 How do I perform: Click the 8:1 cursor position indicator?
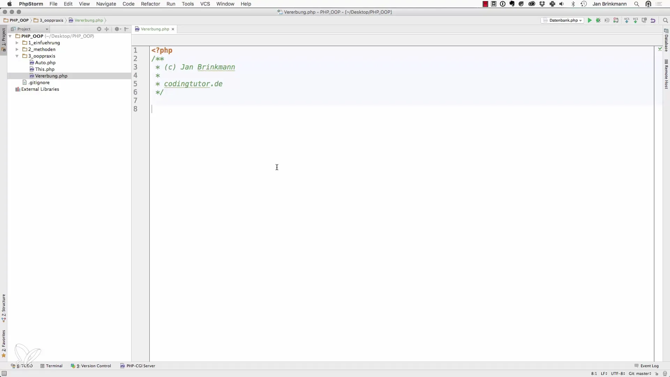[594, 374]
